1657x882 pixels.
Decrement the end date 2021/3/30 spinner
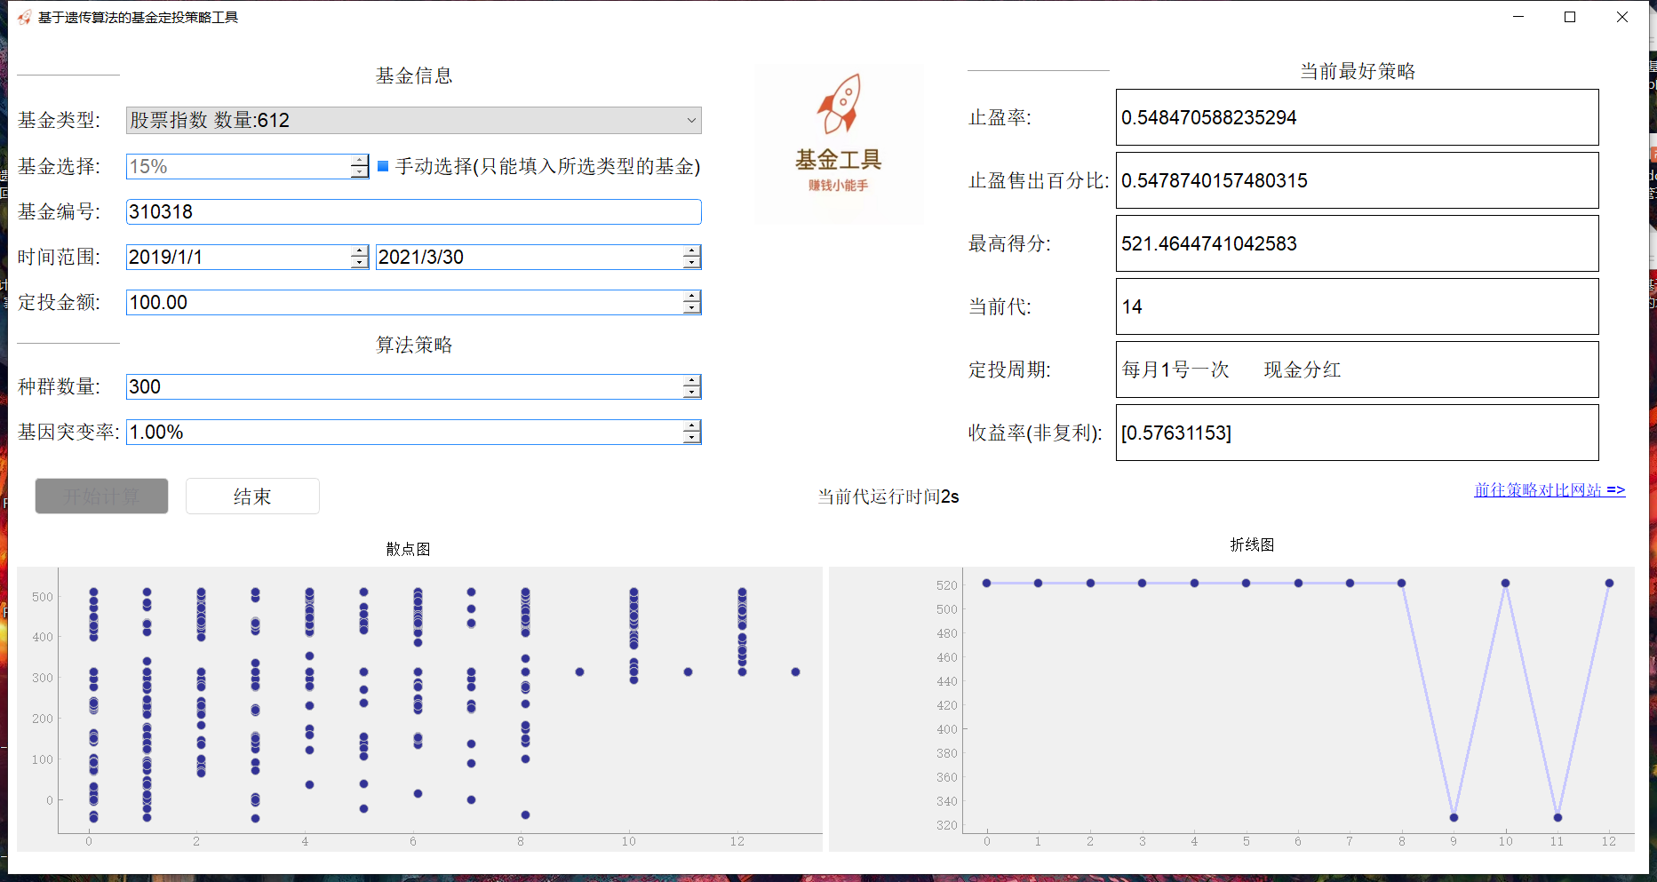point(691,263)
